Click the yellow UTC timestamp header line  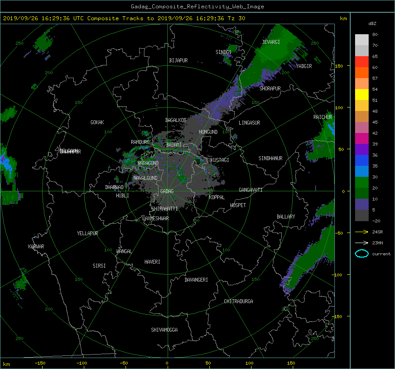pos(124,18)
